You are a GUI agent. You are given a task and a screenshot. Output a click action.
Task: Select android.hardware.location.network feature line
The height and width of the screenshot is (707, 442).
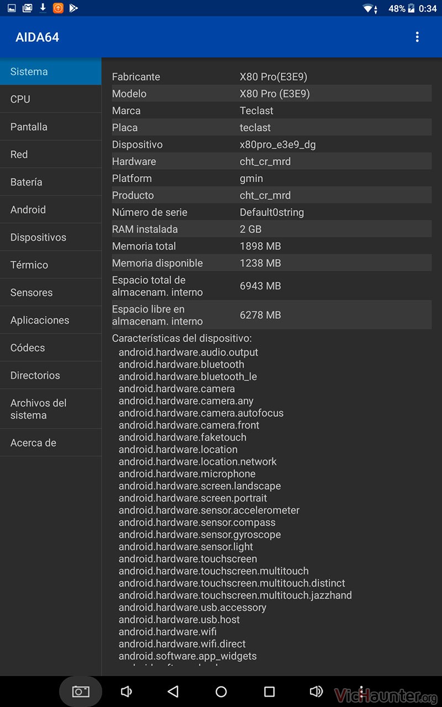[x=198, y=462]
